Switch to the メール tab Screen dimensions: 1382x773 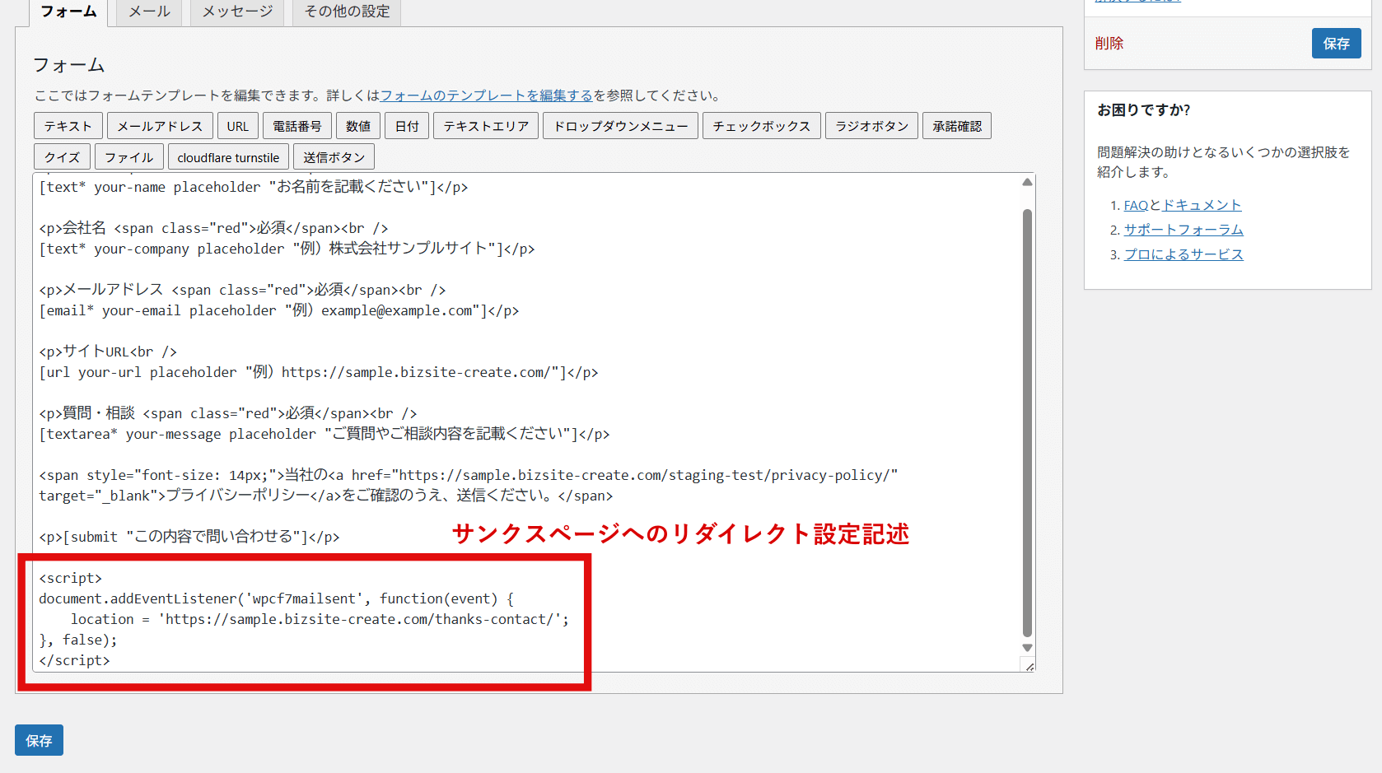149,12
